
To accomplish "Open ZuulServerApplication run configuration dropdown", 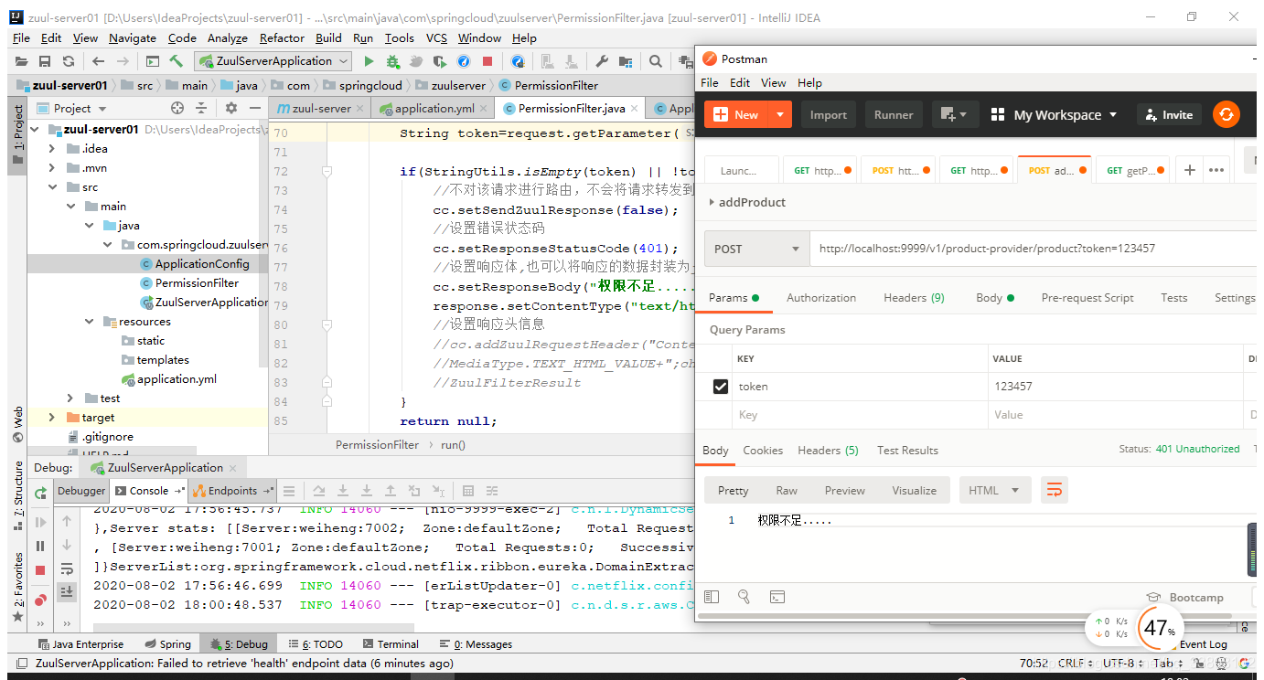I will click(272, 61).
